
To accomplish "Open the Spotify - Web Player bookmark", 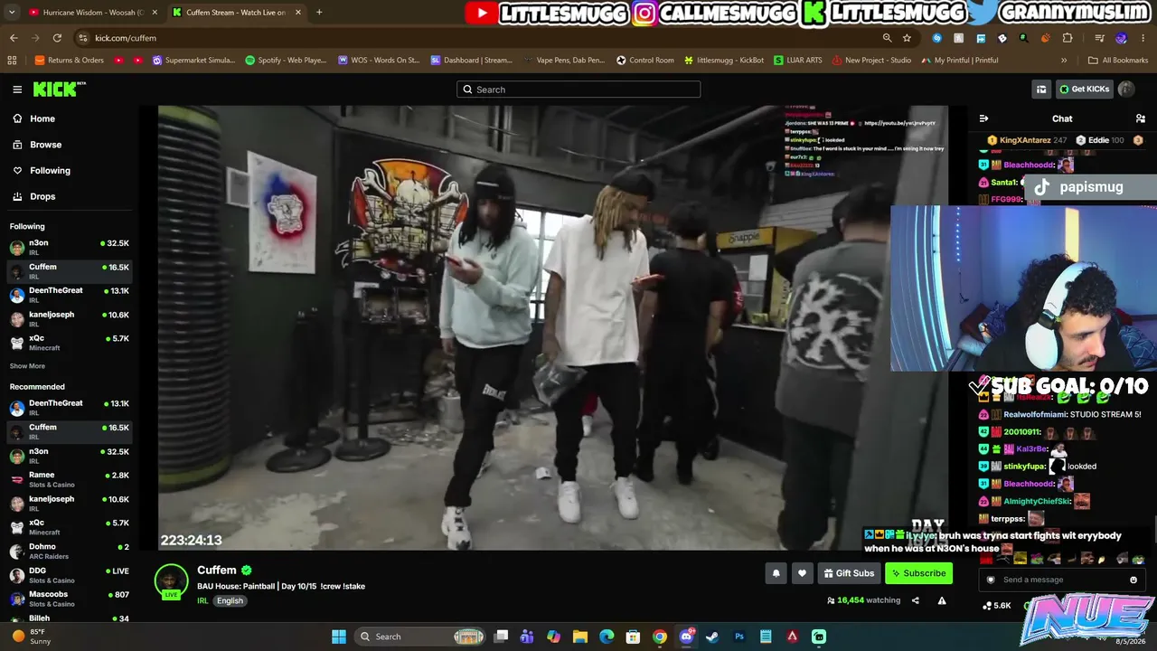I will pyautogui.click(x=286, y=61).
